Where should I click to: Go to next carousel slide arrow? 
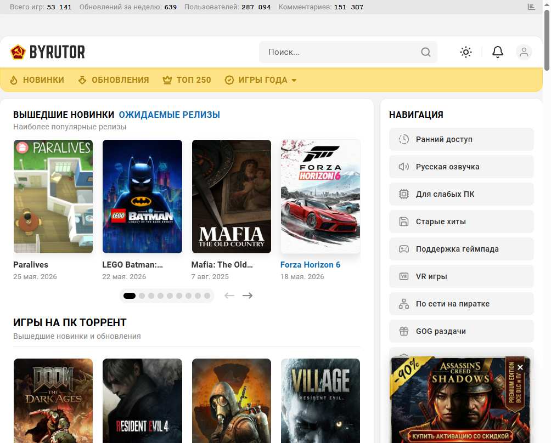click(x=248, y=296)
